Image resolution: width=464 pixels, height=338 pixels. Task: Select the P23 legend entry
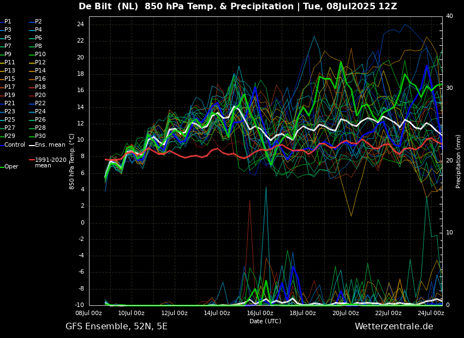point(8,111)
